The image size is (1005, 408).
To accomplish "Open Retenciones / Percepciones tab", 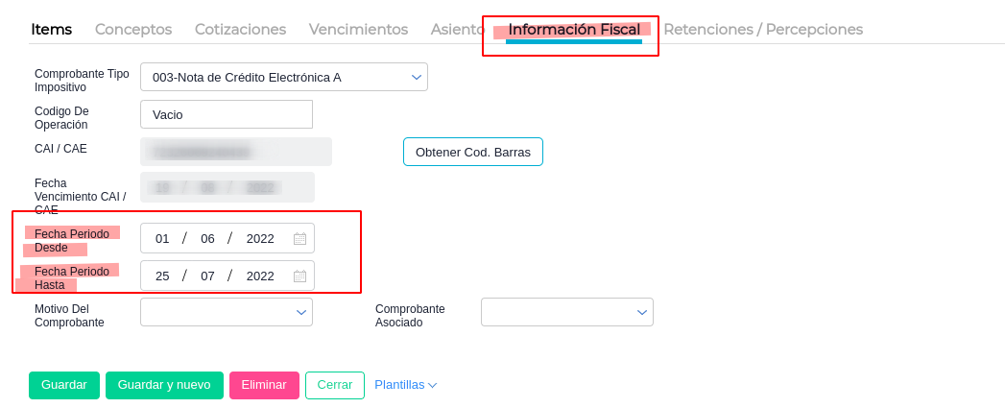I will 763,30.
